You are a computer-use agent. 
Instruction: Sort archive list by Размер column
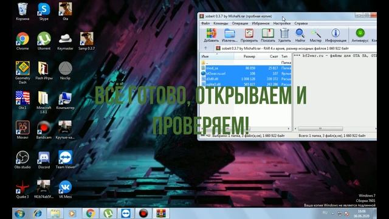coord(246,57)
